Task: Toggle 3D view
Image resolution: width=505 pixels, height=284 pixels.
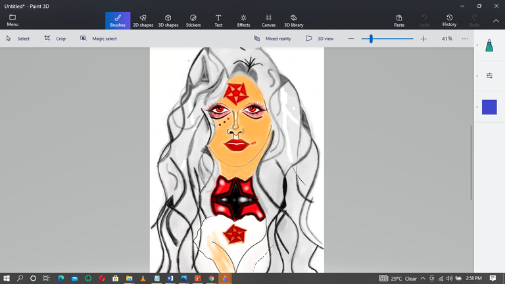Action: [x=320, y=39]
